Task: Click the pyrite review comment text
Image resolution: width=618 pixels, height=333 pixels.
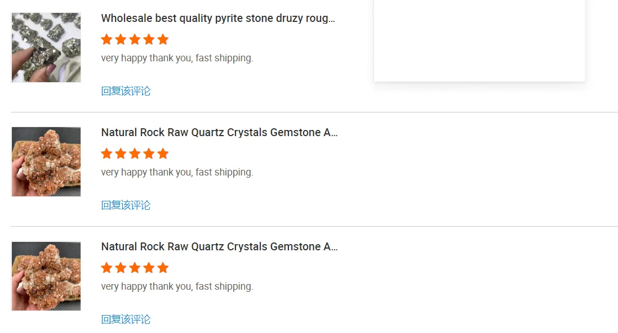Action: pyautogui.click(x=177, y=58)
